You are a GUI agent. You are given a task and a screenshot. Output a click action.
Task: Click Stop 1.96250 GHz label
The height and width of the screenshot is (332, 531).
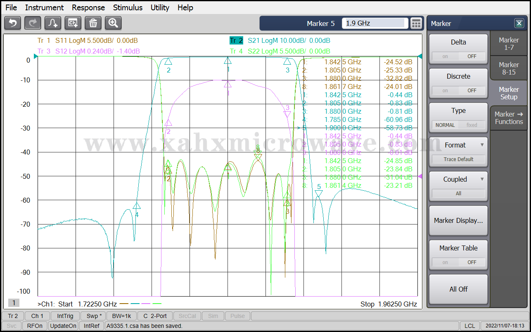[x=389, y=304]
